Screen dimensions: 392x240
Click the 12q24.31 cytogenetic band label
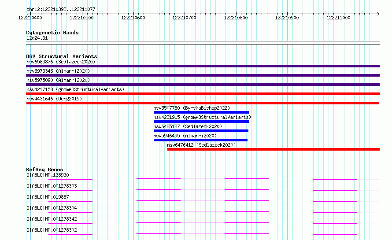pos(37,38)
